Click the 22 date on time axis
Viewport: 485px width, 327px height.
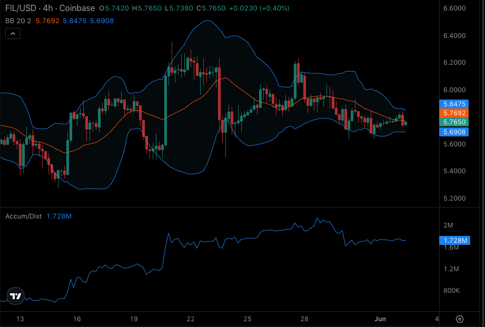point(191,319)
